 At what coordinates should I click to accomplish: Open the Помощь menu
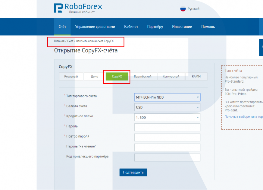click(x=208, y=27)
